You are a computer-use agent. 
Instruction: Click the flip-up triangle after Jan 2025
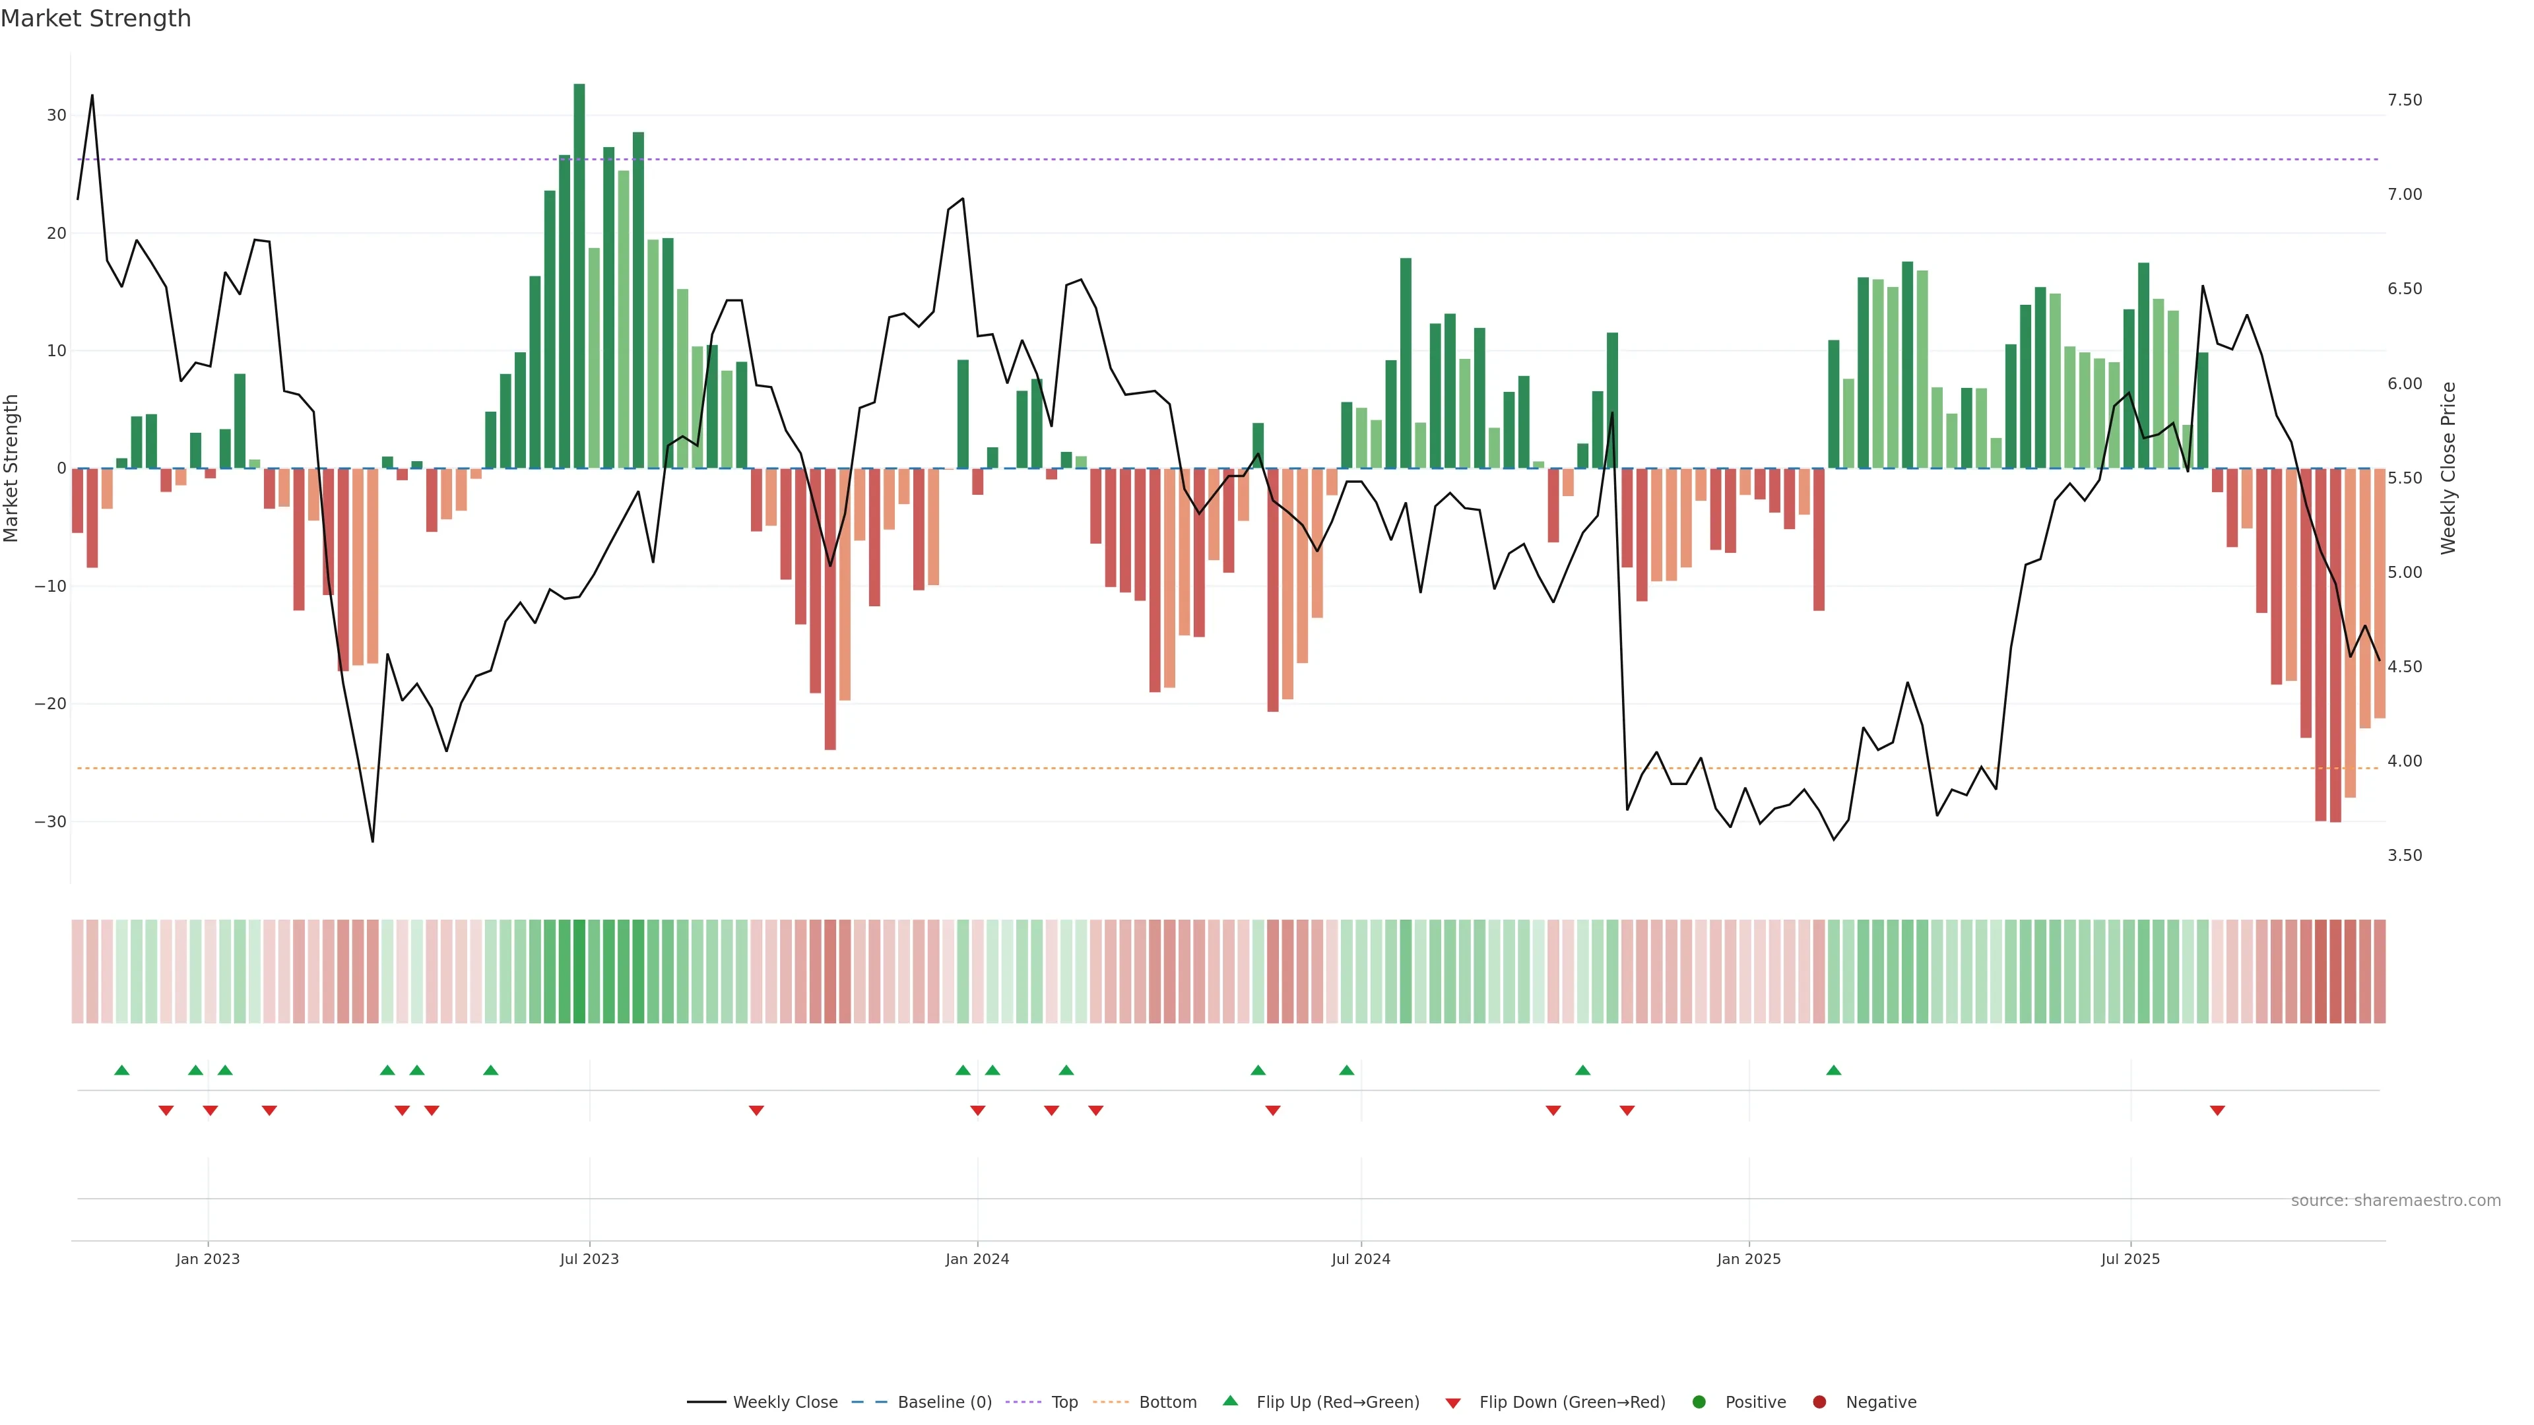[1834, 1070]
